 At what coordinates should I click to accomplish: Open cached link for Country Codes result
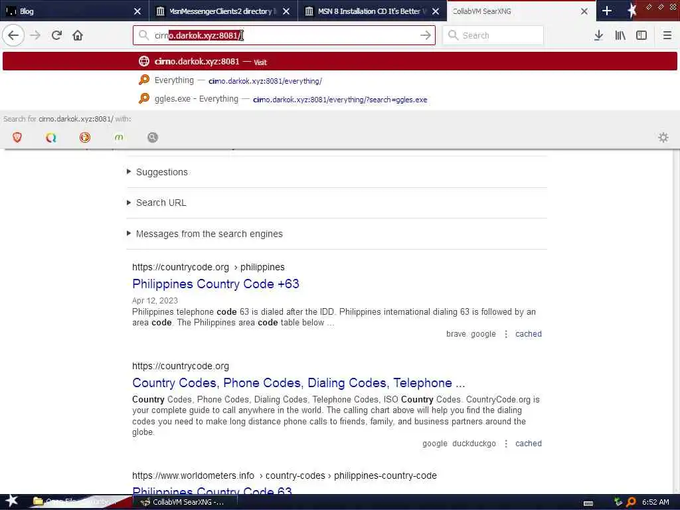click(x=528, y=444)
